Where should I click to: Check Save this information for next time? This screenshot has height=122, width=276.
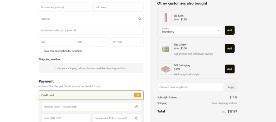pos(40,51)
